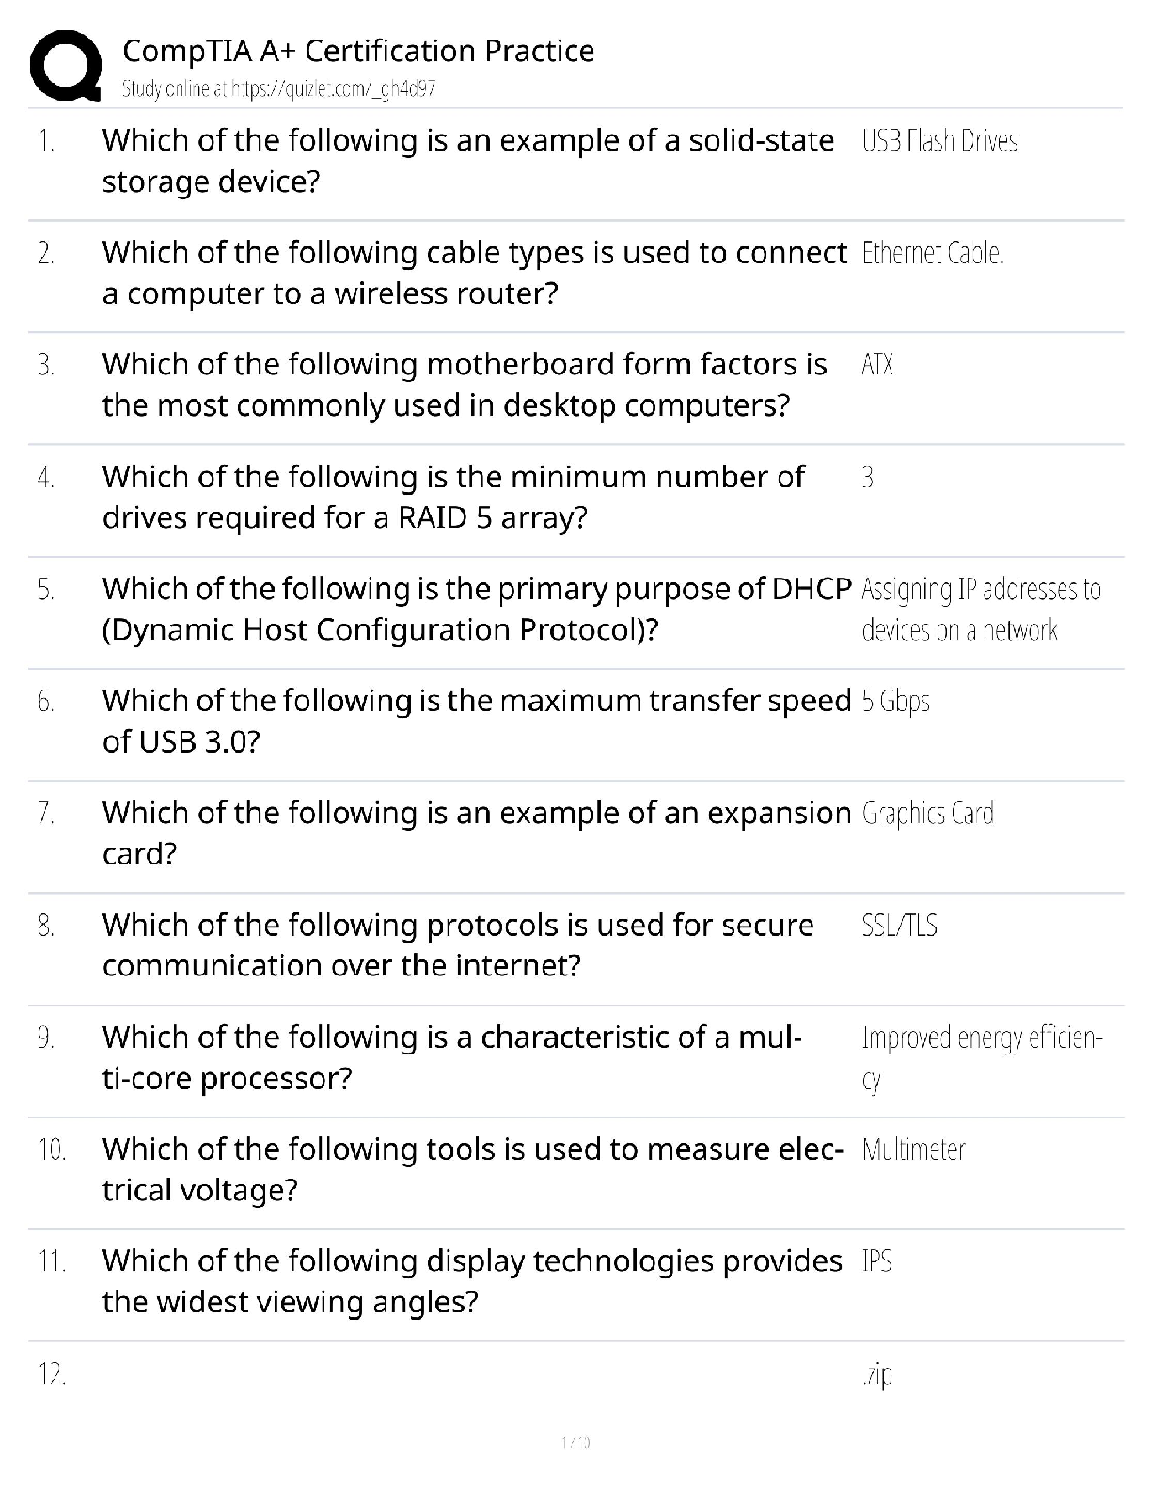Select the .zip answer in row 12
This screenshot has width=1151, height=1490.
(x=876, y=1375)
